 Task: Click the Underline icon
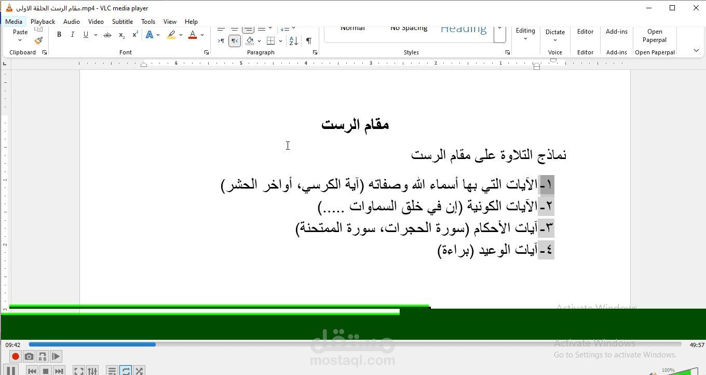[x=86, y=35]
